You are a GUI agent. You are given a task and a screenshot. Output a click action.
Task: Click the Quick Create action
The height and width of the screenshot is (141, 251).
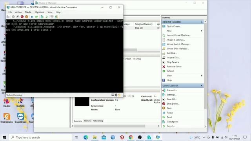[174, 26]
